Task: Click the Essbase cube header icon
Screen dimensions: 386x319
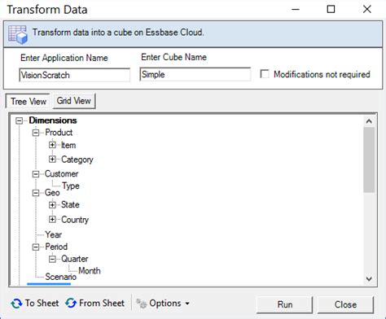Action: coord(18,34)
